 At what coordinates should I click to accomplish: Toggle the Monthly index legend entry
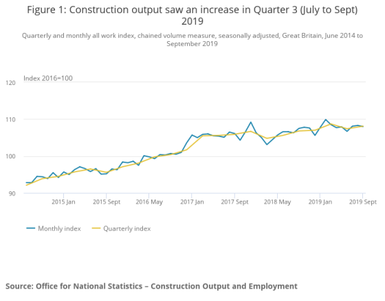[54, 228]
